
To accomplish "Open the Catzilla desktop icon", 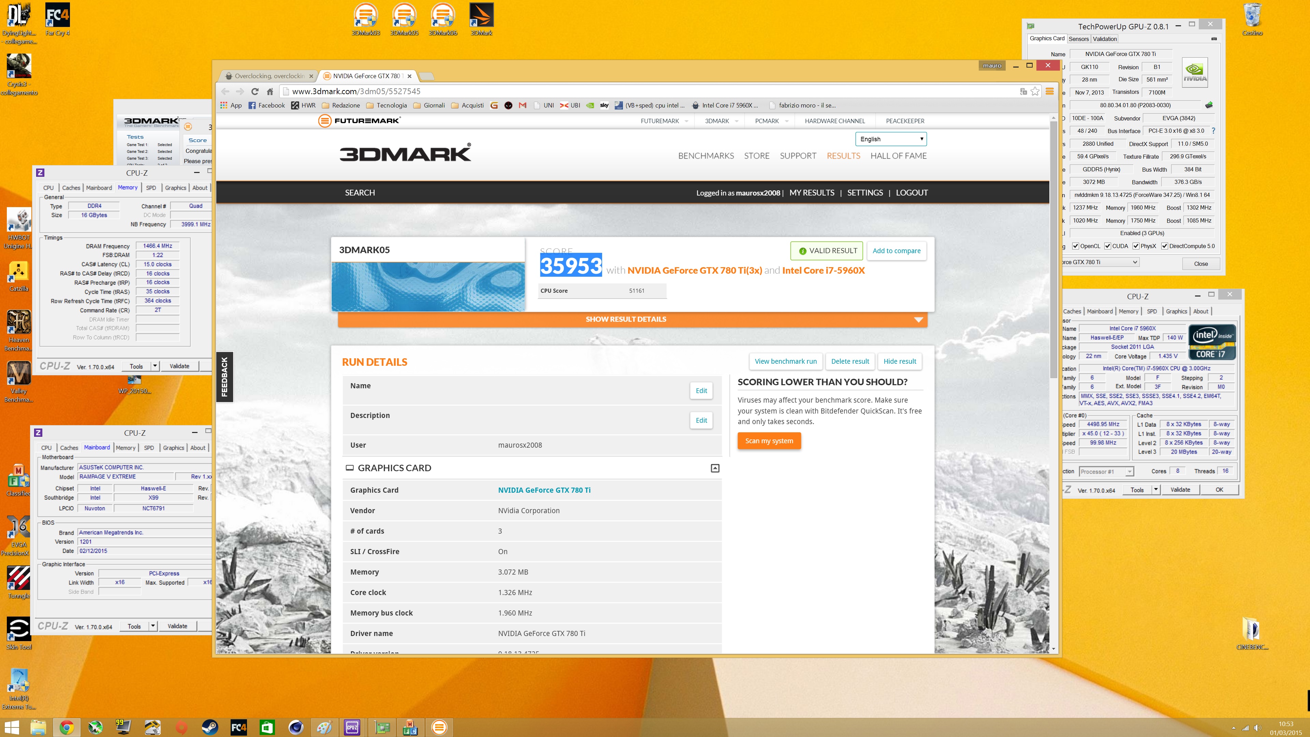I will (19, 276).
